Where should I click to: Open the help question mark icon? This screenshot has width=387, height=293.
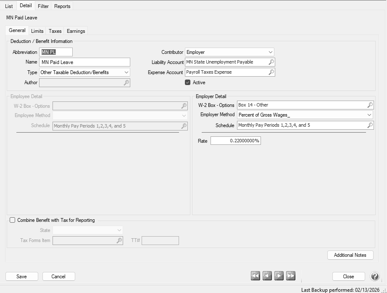pyautogui.click(x=374, y=276)
